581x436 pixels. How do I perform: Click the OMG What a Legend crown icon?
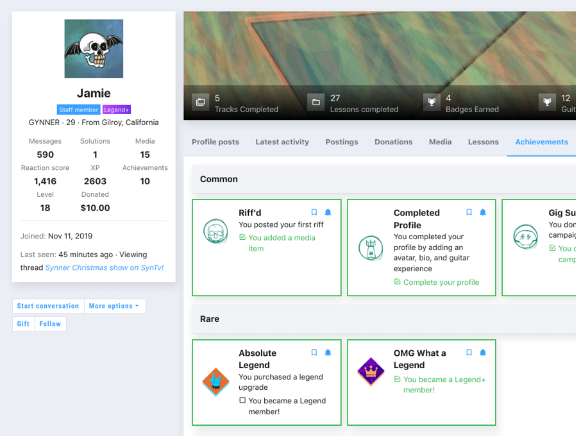tap(370, 371)
